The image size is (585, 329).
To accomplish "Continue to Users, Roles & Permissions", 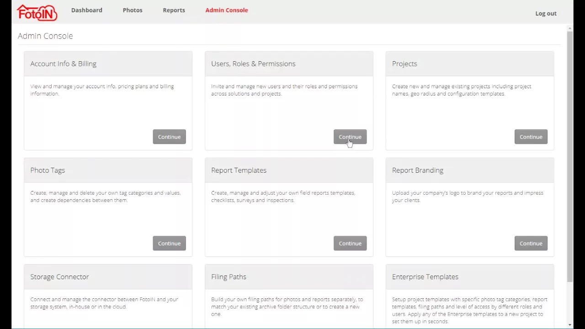I will (x=350, y=137).
